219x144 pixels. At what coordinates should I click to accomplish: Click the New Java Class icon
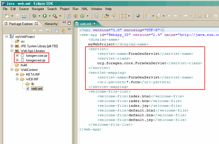coord(83,16)
